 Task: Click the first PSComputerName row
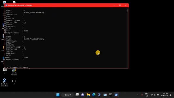click(x=13, y=33)
